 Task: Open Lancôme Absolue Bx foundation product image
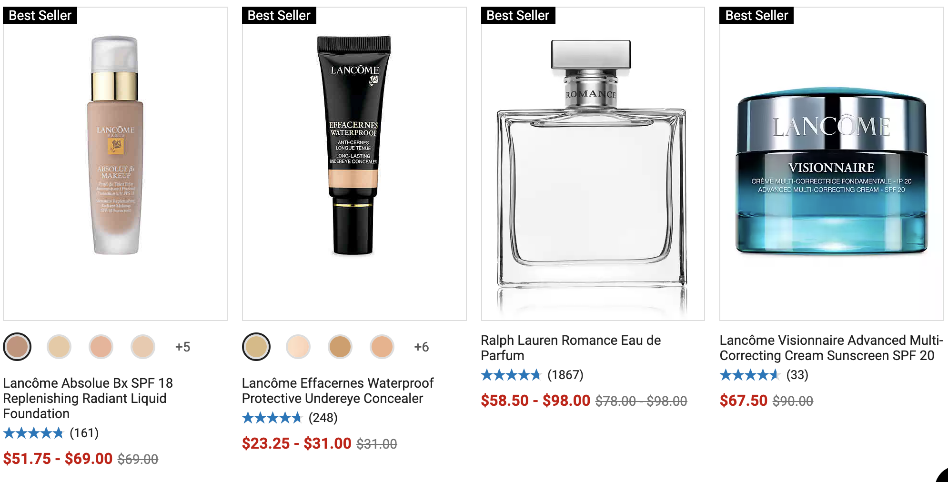(x=115, y=163)
